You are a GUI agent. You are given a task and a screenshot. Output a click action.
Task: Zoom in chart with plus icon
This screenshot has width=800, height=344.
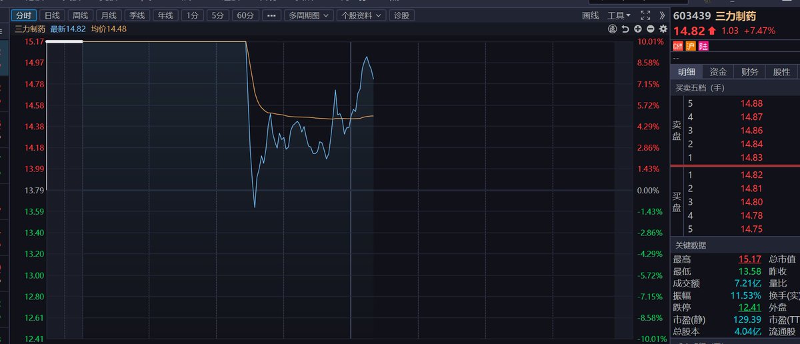click(637, 29)
